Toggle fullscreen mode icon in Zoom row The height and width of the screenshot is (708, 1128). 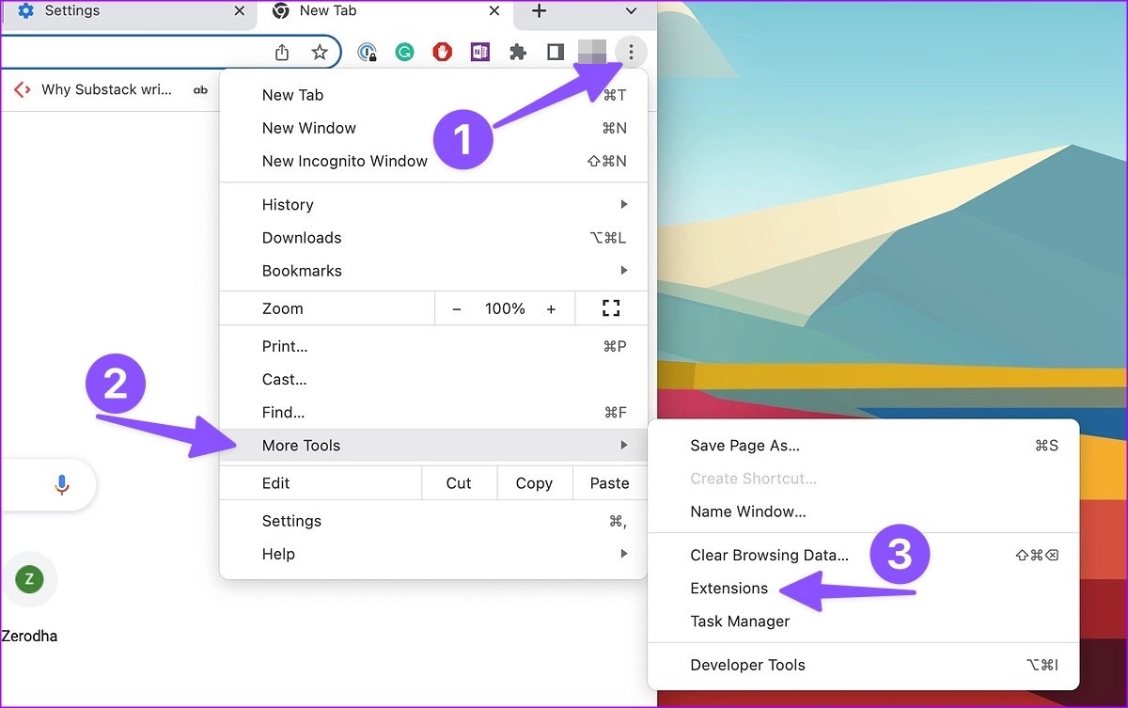coord(611,308)
